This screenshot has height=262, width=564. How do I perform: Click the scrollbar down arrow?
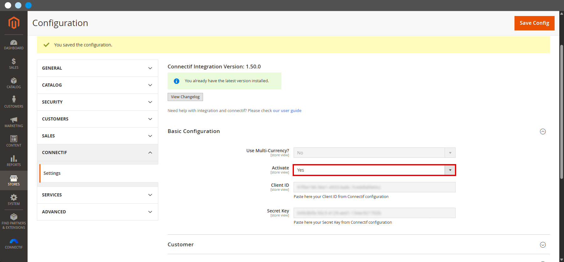coord(561,259)
